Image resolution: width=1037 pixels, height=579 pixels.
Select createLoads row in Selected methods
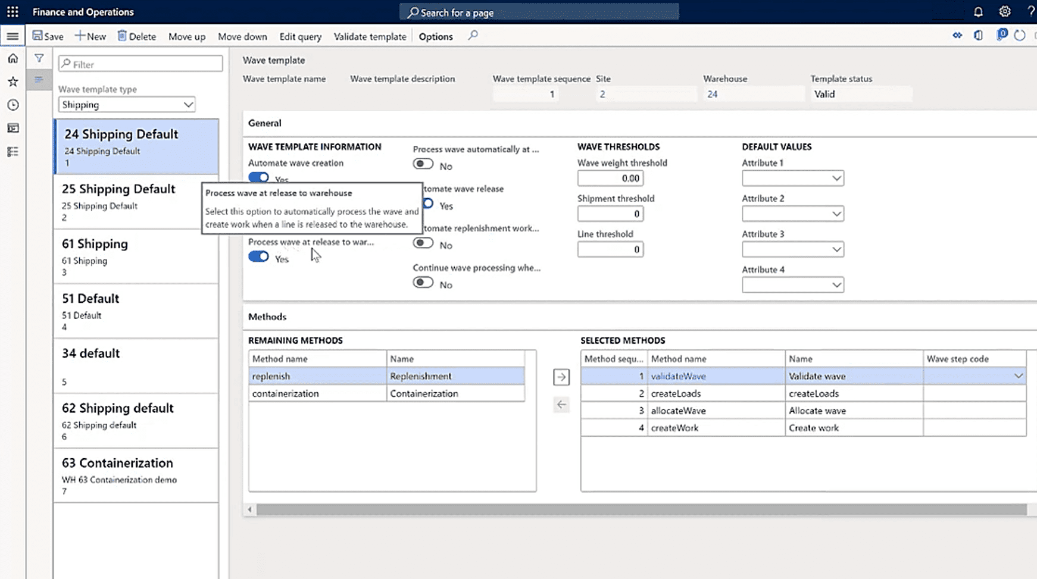click(x=804, y=393)
